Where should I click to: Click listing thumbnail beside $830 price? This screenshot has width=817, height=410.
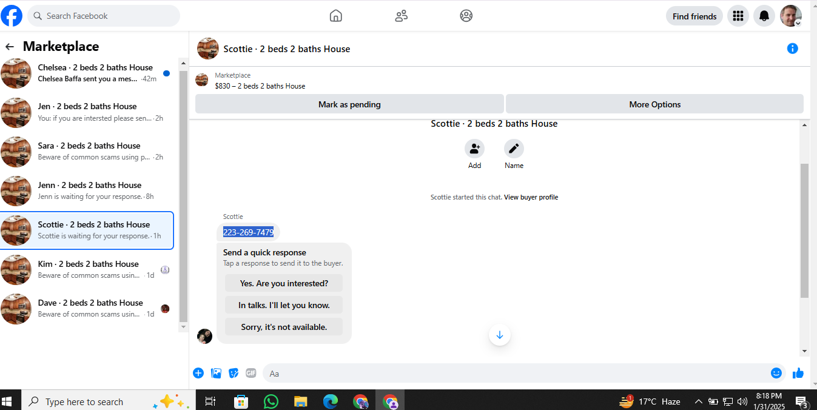coord(202,80)
